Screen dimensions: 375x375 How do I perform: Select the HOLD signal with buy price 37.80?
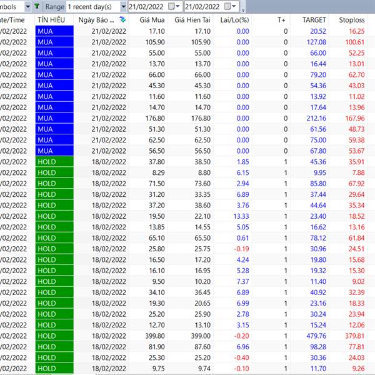(x=54, y=162)
